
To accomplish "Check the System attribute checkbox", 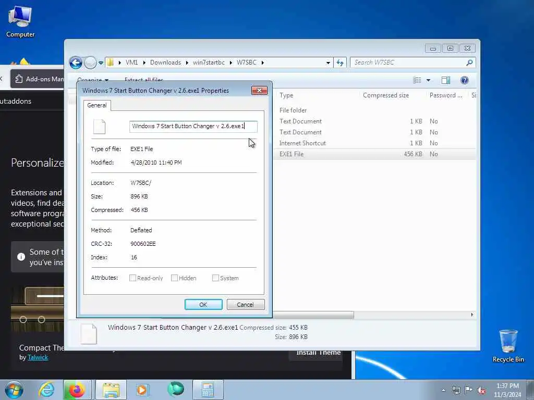I will click(215, 278).
